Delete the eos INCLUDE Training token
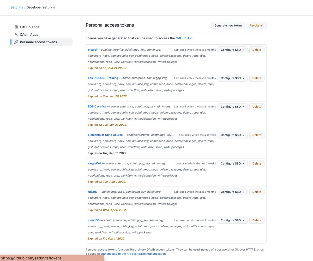This screenshot has height=261, width=313. point(257,78)
